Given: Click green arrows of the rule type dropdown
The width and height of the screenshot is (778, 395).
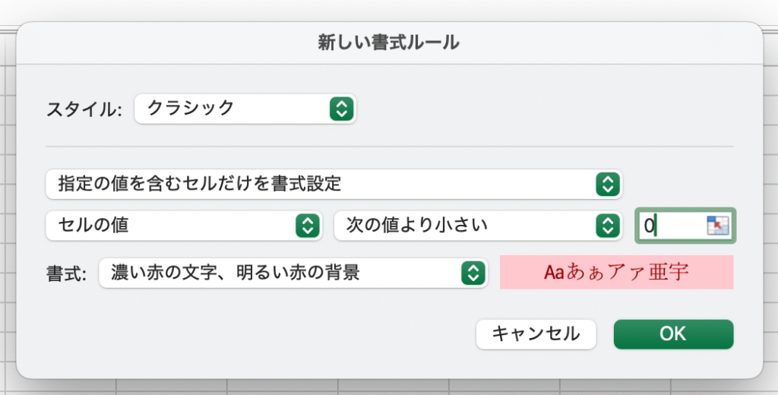Looking at the screenshot, I should 606,183.
